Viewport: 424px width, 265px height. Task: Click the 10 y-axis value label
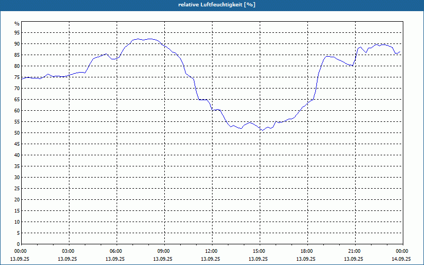tap(17, 222)
